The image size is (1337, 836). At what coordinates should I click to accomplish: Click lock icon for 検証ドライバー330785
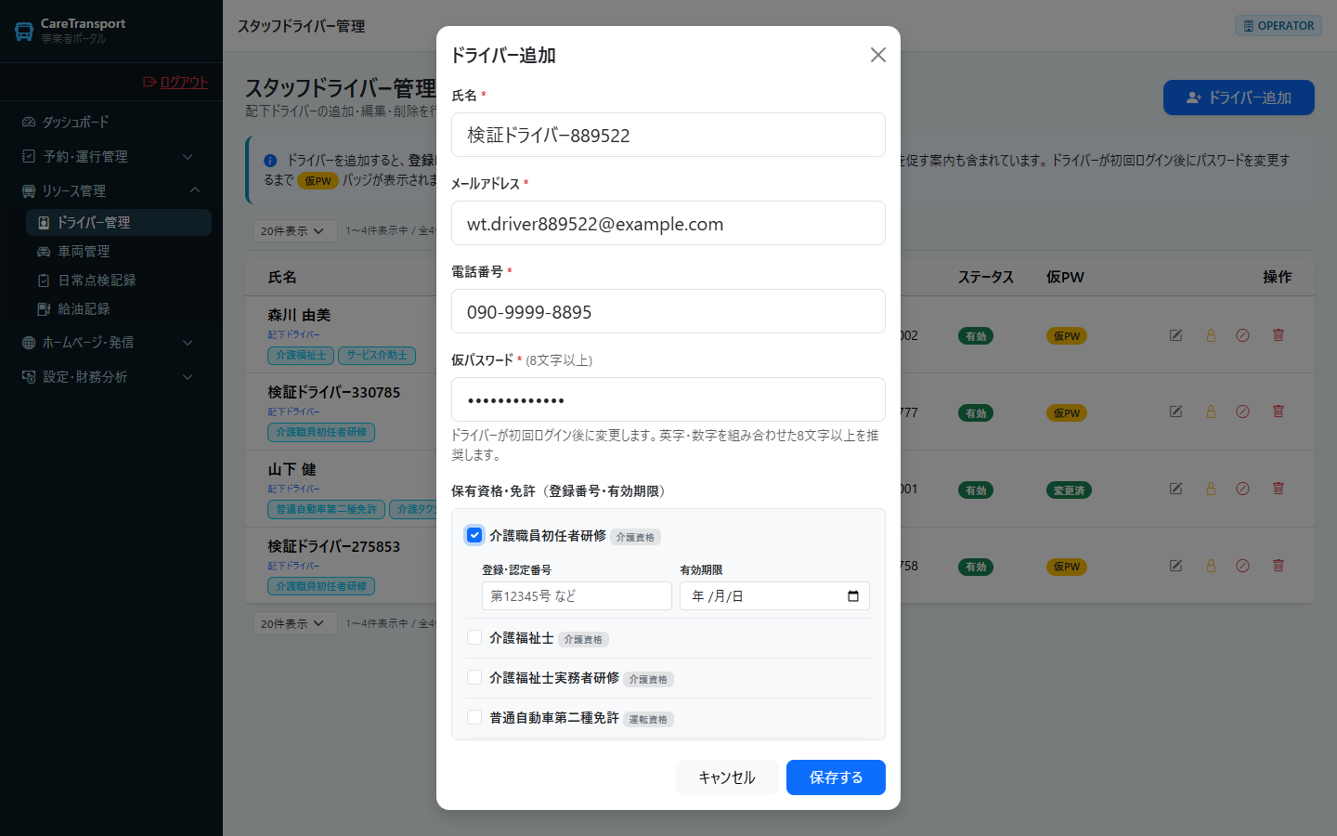(1211, 411)
